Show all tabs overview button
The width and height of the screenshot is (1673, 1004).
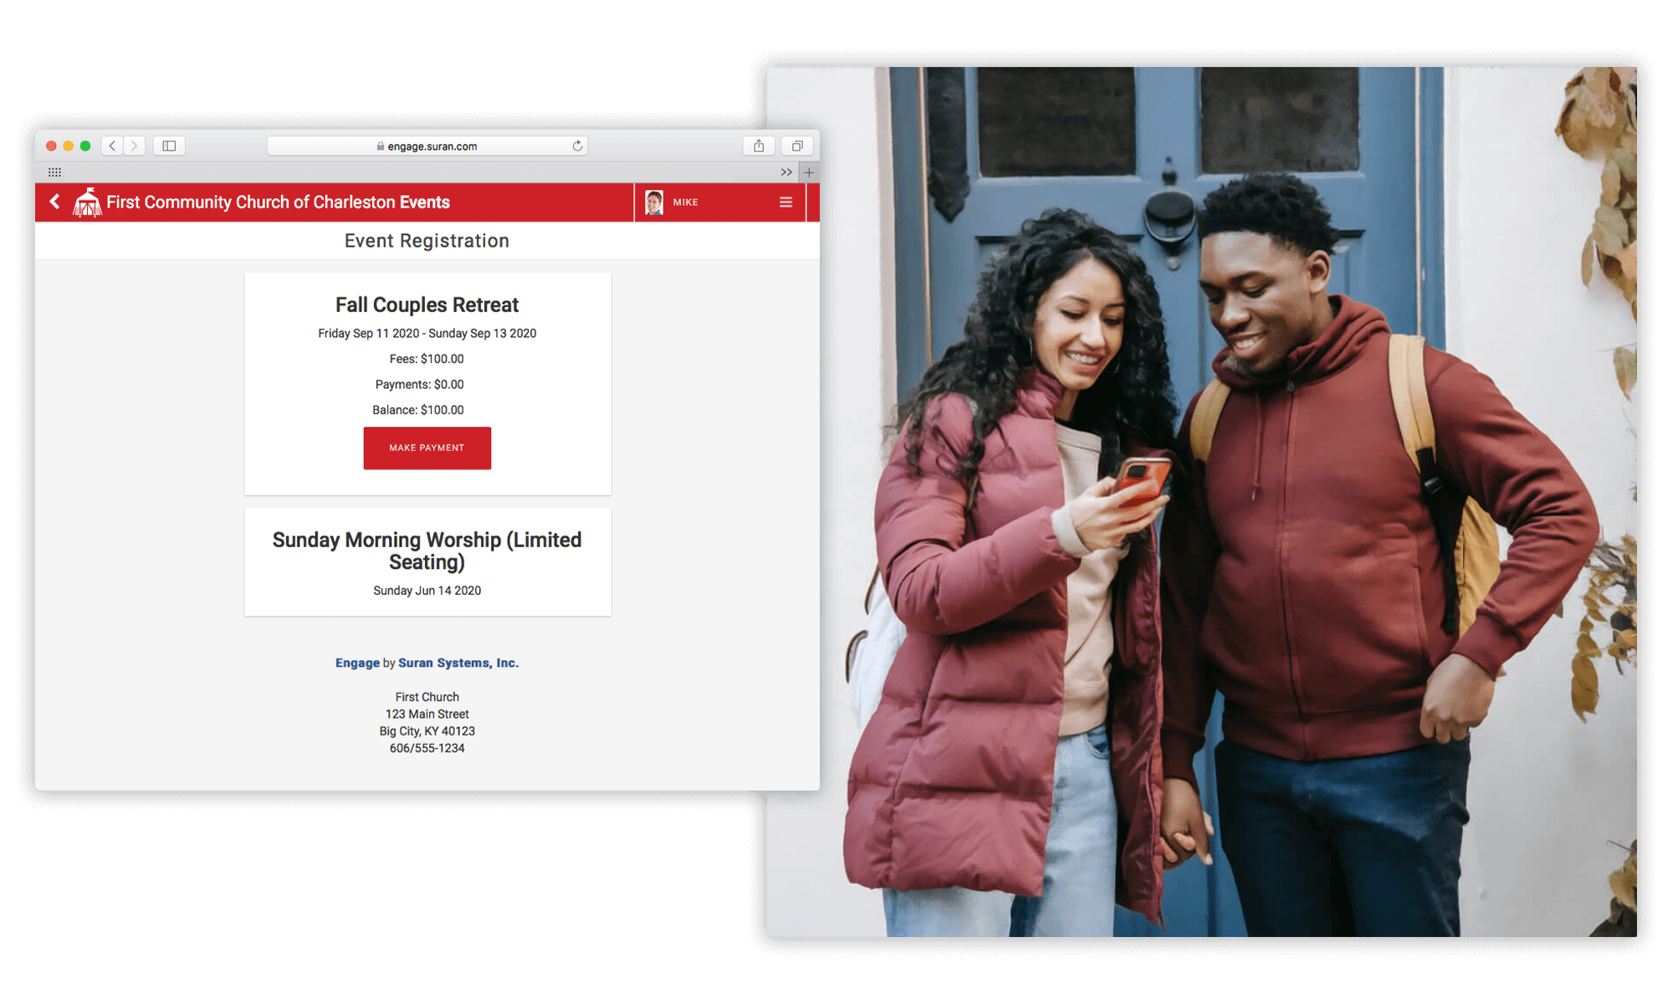(x=797, y=146)
